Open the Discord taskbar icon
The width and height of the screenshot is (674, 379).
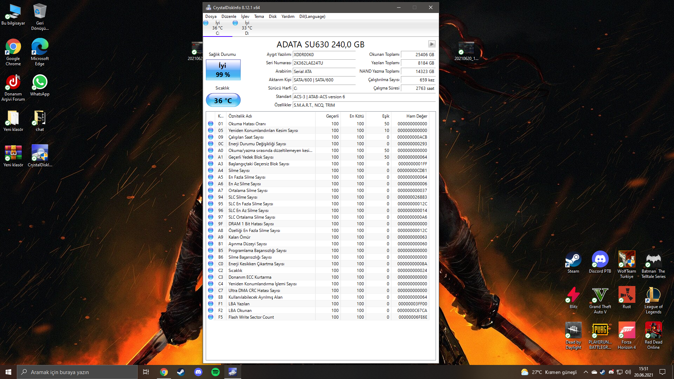click(198, 372)
